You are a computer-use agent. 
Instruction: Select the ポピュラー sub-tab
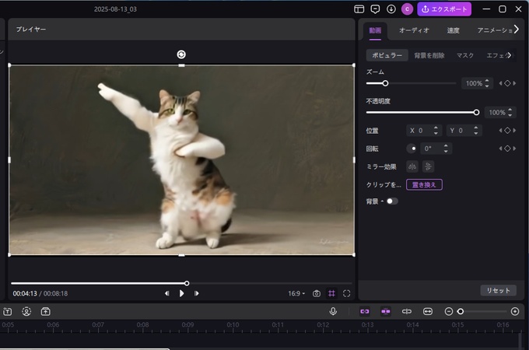coord(387,55)
